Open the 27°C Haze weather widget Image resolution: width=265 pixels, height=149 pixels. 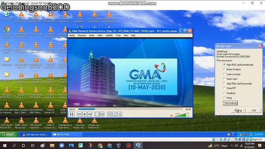218,145
